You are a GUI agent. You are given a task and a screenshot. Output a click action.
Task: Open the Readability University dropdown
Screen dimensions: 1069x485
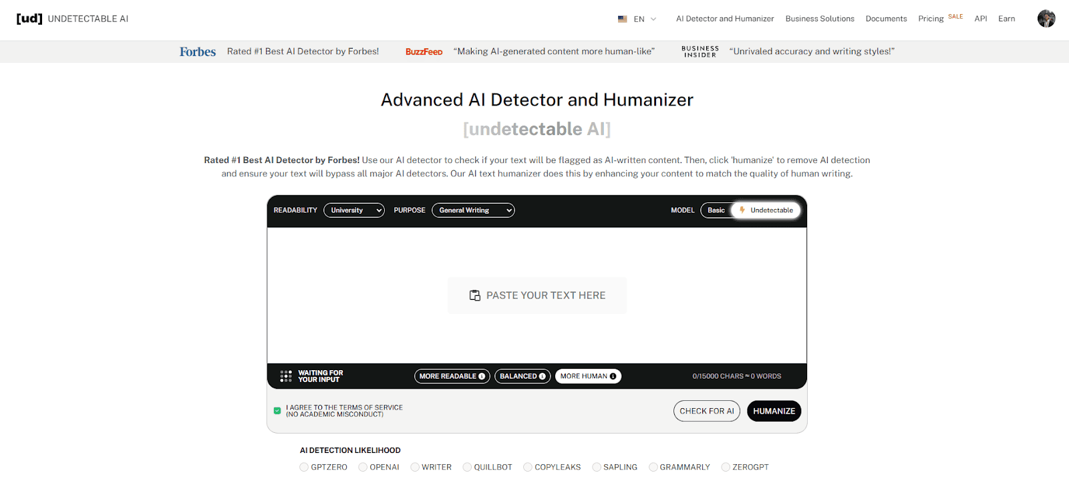(x=354, y=210)
